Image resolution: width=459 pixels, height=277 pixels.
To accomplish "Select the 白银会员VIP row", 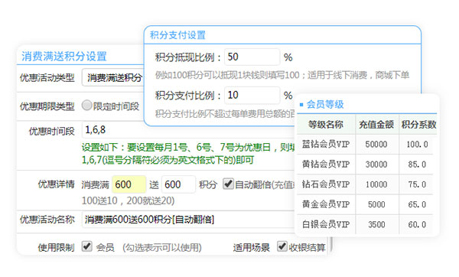I will pyautogui.click(x=366, y=224).
